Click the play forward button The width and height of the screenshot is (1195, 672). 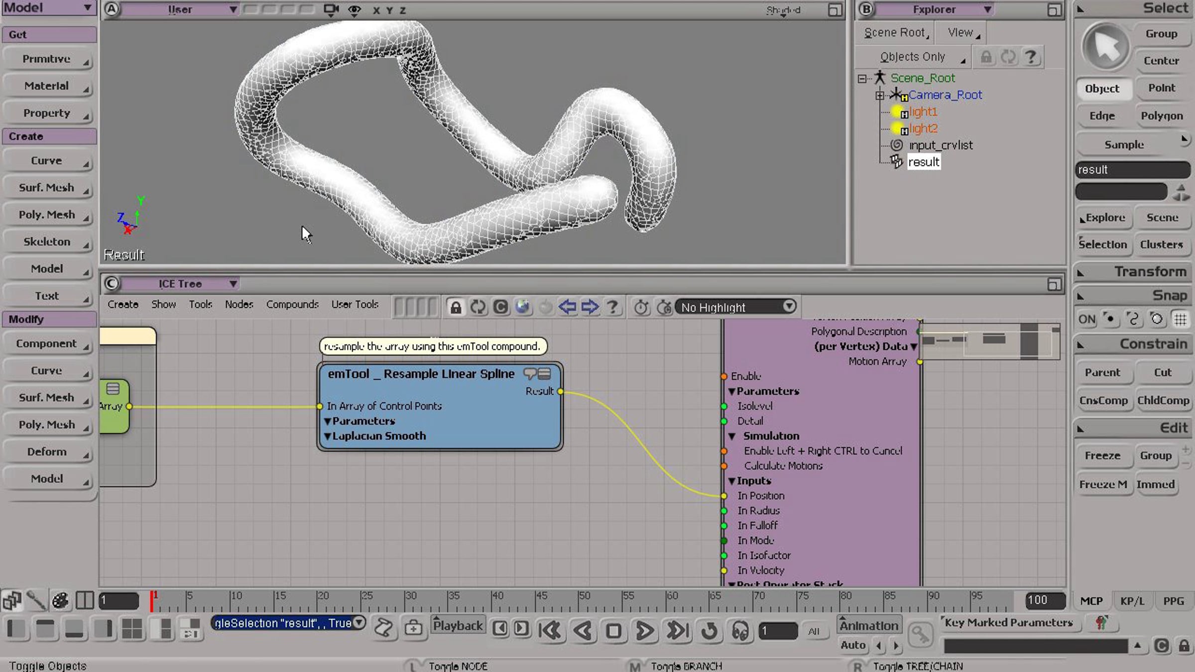[645, 631]
